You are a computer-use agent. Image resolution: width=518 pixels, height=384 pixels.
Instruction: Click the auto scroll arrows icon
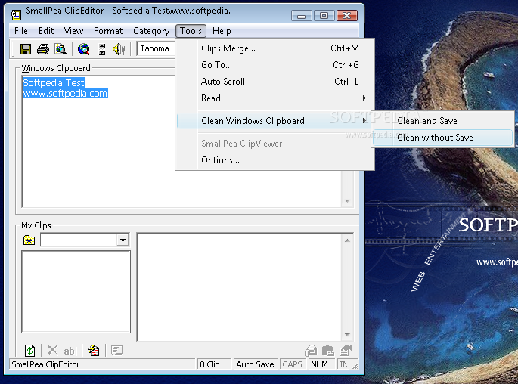click(x=102, y=49)
